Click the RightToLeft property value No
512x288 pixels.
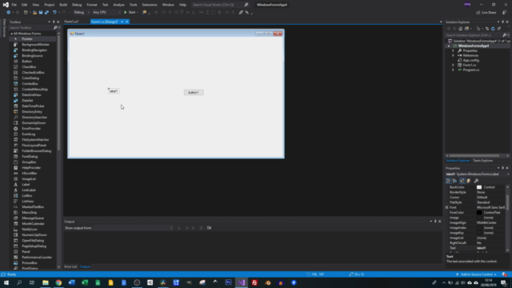(479, 243)
